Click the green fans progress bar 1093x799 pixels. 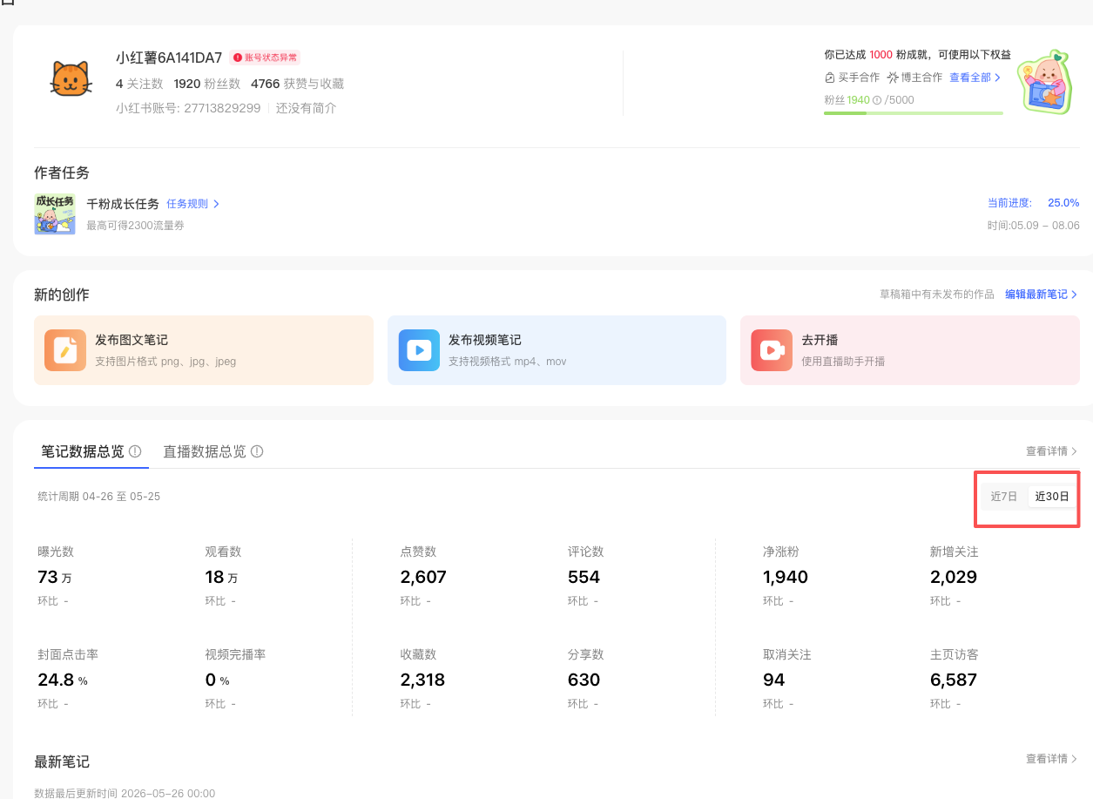[914, 113]
